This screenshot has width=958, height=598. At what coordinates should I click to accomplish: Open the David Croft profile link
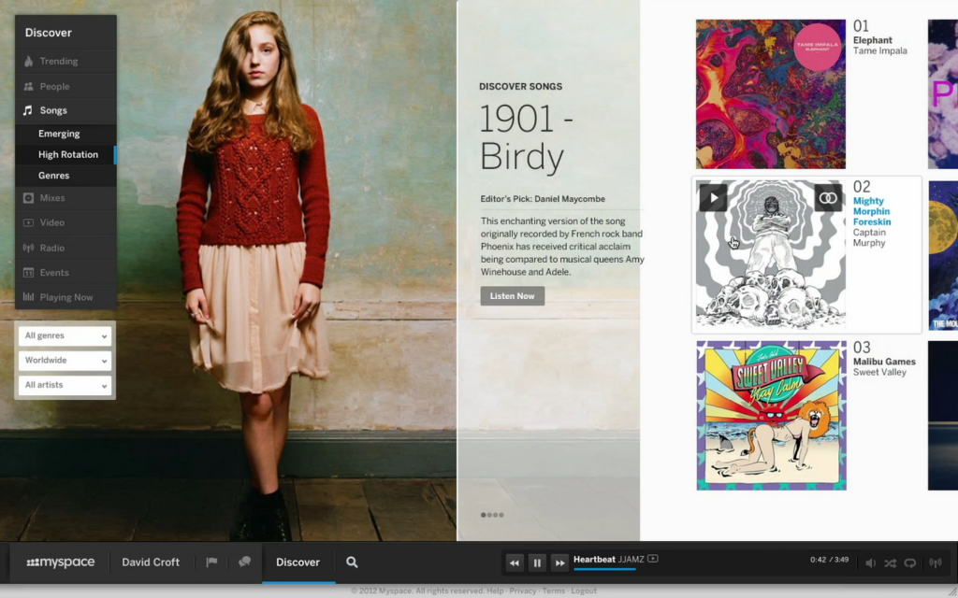151,562
